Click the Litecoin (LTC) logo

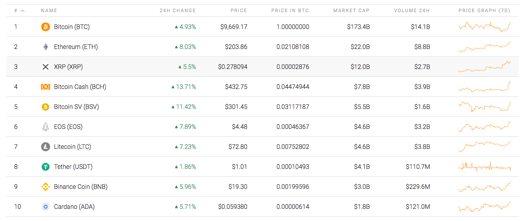pos(46,147)
